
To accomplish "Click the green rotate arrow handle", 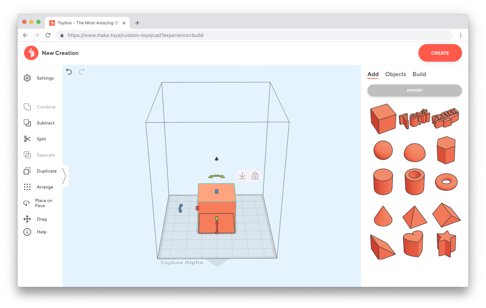I will point(217,177).
